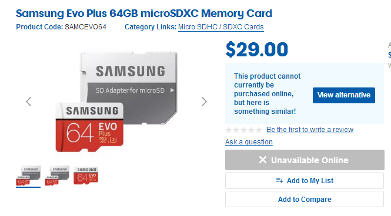Click the fifth rating star

coord(258,130)
